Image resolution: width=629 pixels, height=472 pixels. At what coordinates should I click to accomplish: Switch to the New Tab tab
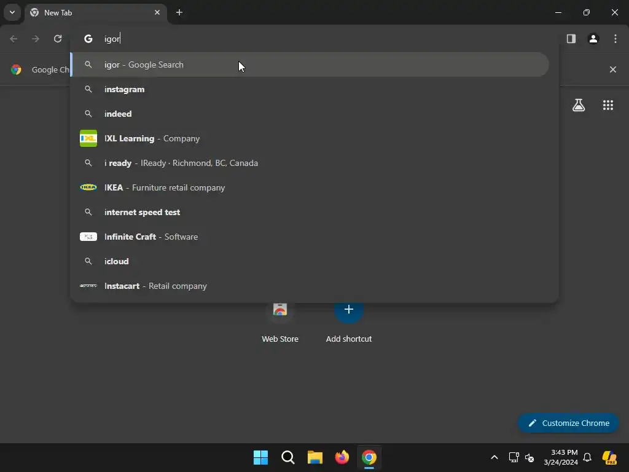pyautogui.click(x=95, y=12)
